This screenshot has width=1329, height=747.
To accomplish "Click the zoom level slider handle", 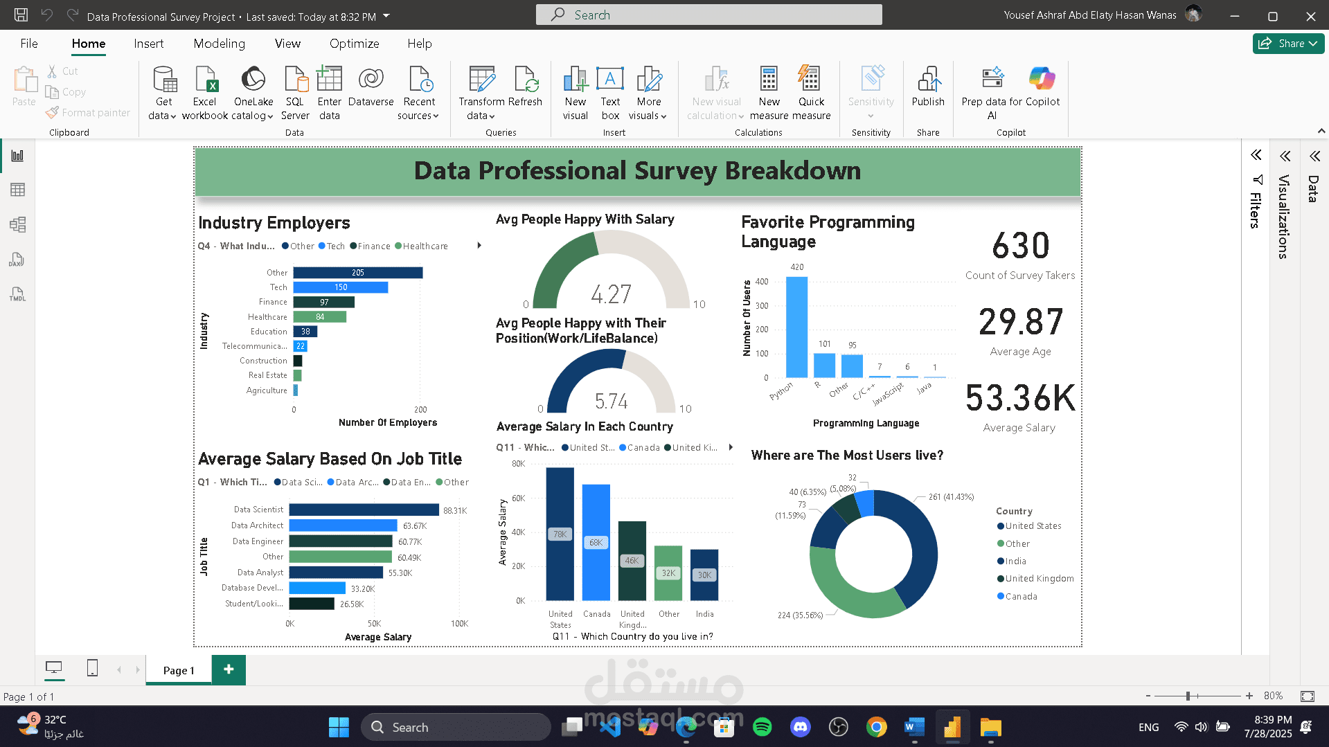I will click(x=1188, y=696).
